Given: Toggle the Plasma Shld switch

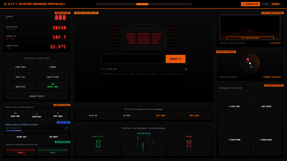Looking at the screenshot, I should [21, 136].
